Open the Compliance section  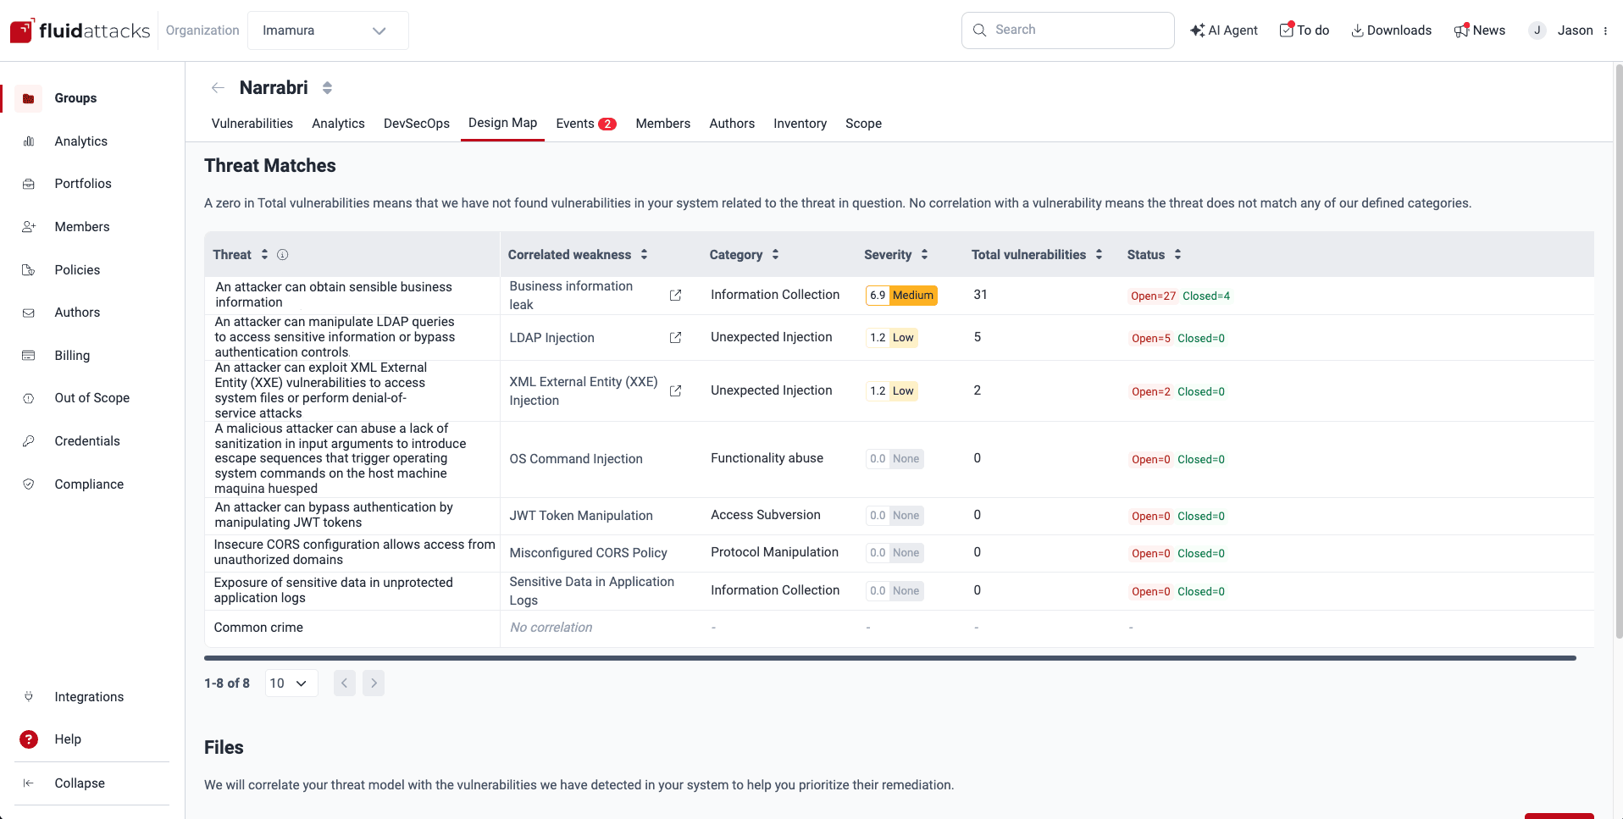tap(89, 484)
